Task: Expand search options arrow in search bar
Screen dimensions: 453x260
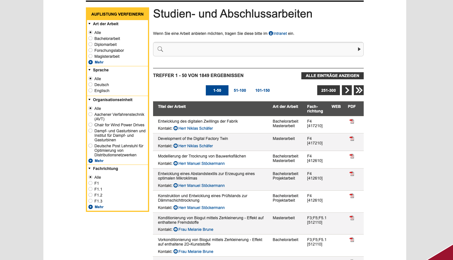Action: [x=359, y=49]
